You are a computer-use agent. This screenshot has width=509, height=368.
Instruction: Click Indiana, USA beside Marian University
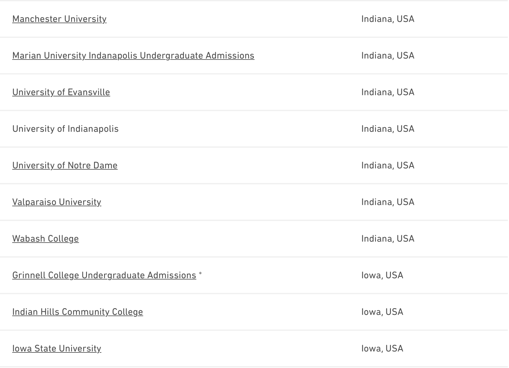[388, 56]
